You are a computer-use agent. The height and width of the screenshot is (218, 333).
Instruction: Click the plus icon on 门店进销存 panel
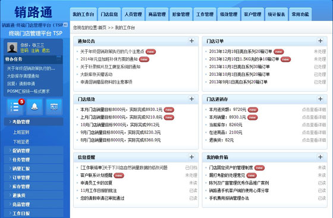coord(321,99)
